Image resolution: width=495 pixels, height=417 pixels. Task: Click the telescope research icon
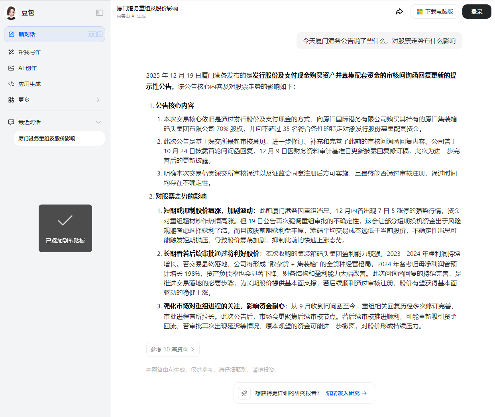point(244,393)
